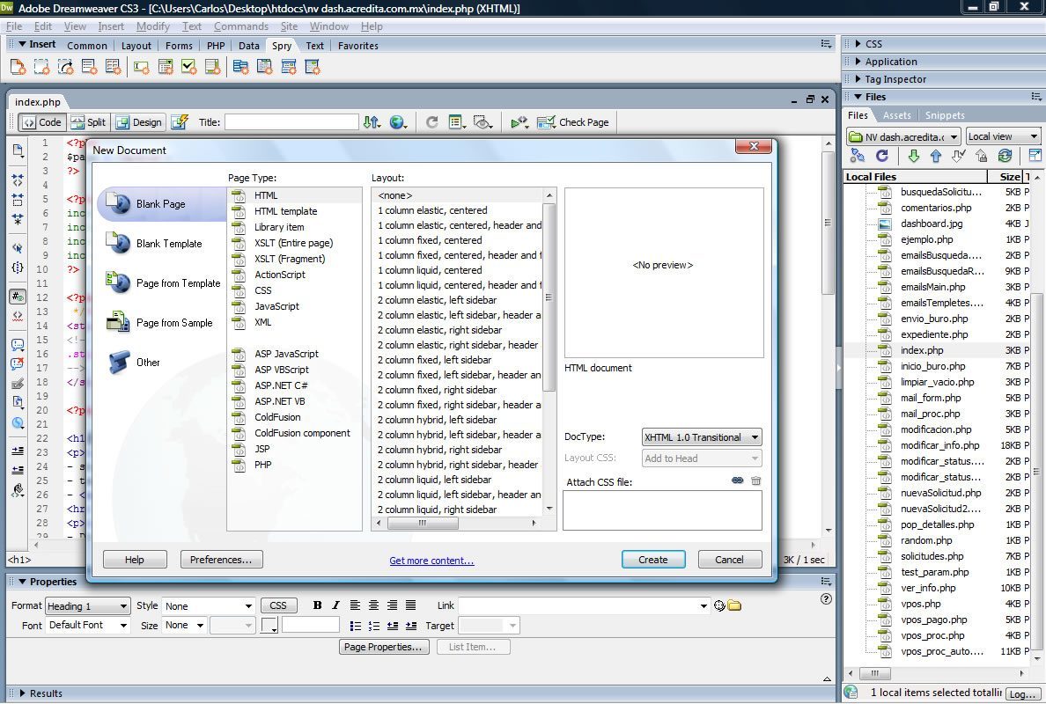
Task: Click the Synchronize icon in Files panel
Action: (x=1005, y=156)
